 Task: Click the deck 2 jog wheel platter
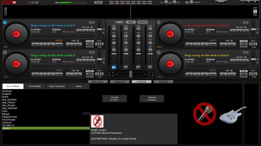[x=170, y=34]
